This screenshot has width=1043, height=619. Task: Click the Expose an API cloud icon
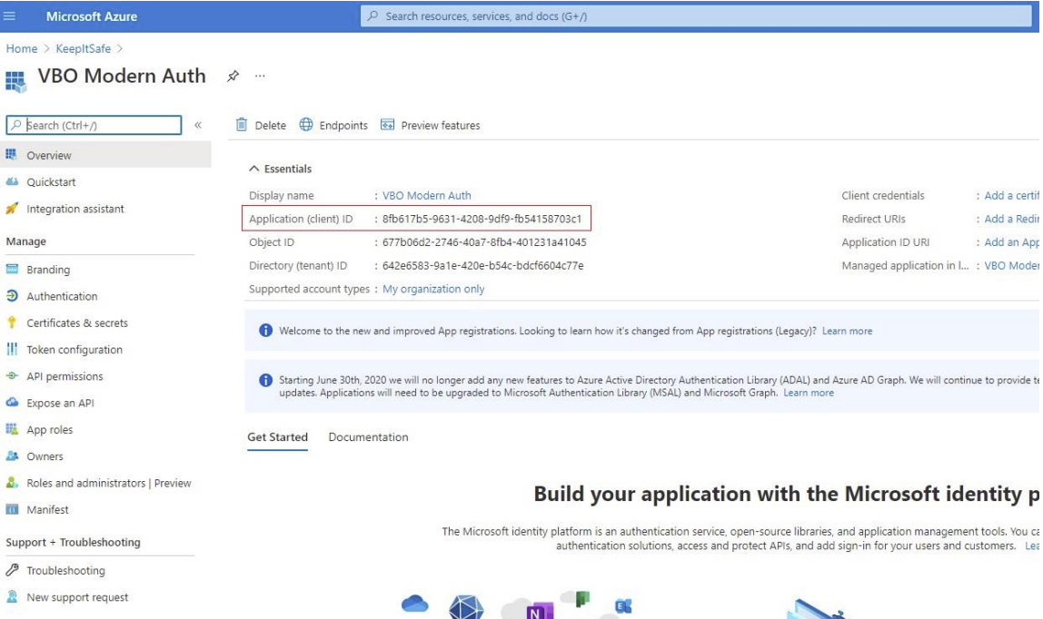pyautogui.click(x=12, y=402)
